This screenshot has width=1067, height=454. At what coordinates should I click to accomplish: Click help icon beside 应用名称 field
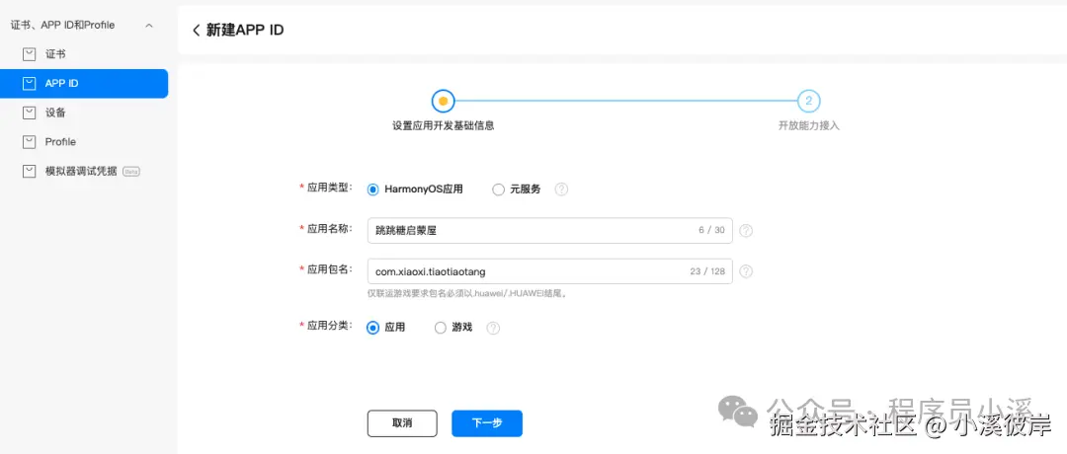(746, 230)
